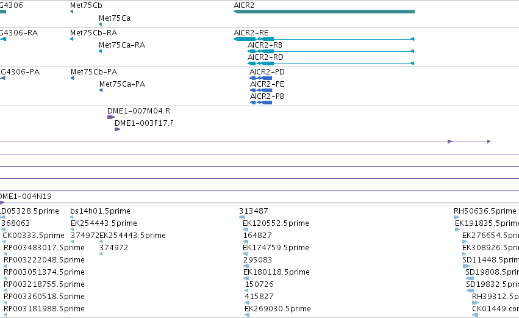Screen dimensions: 519x318
Task: Select the AICR2-RD transcript feature
Action: point(331,63)
